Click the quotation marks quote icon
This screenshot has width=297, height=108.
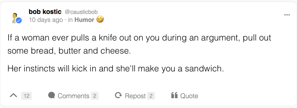[x=174, y=95]
